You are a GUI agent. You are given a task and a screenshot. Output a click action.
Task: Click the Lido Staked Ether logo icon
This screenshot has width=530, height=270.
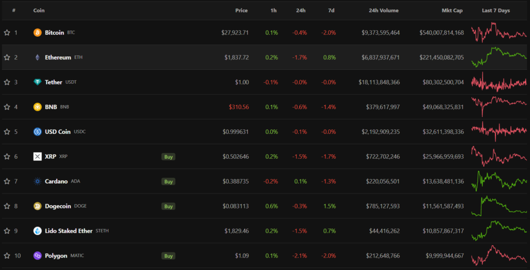pos(37,231)
